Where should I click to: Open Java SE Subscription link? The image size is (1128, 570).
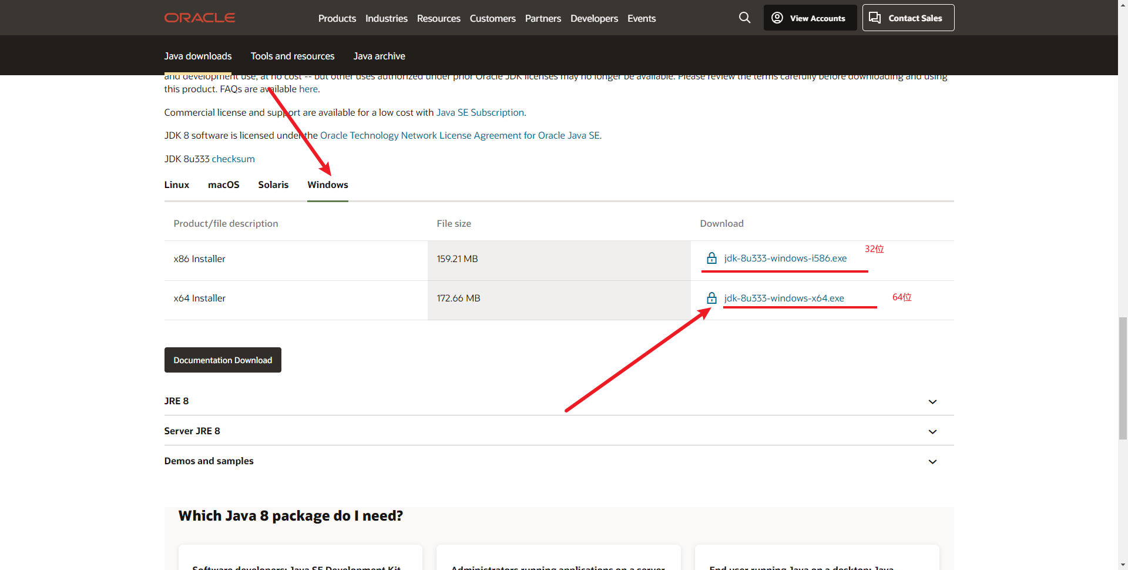[480, 112]
